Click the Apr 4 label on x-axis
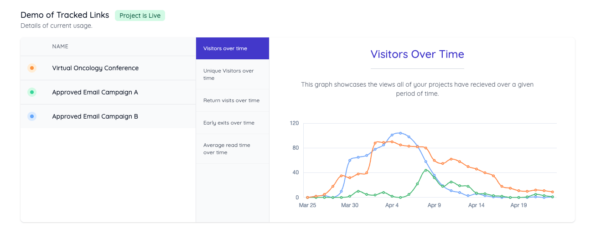Screen dimensions: 601x245 point(392,205)
